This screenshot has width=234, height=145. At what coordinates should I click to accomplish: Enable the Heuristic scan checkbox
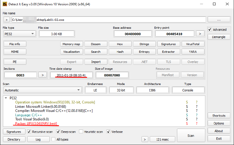point(81,132)
